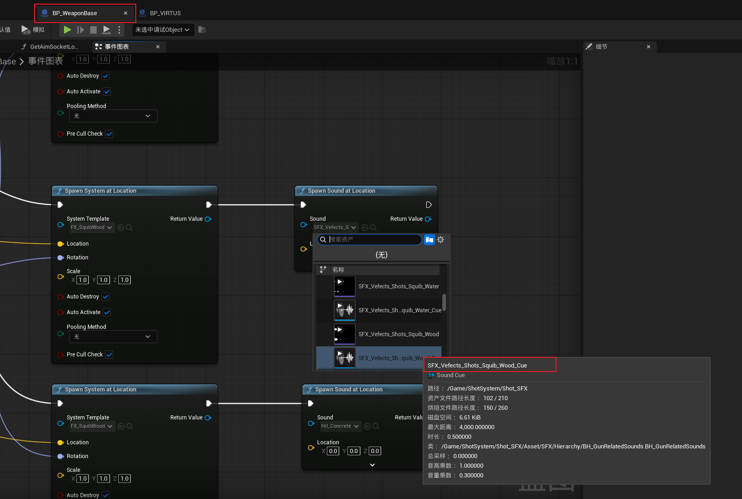
Task: Click Return Value pin on SFX_Vefects sound node
Action: coord(428,219)
